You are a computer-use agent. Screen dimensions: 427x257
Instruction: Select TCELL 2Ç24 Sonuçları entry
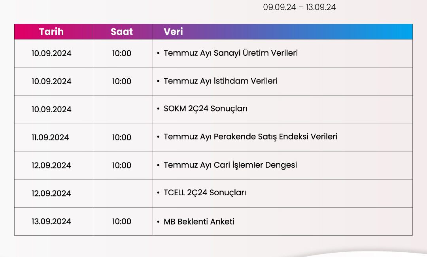(x=205, y=193)
